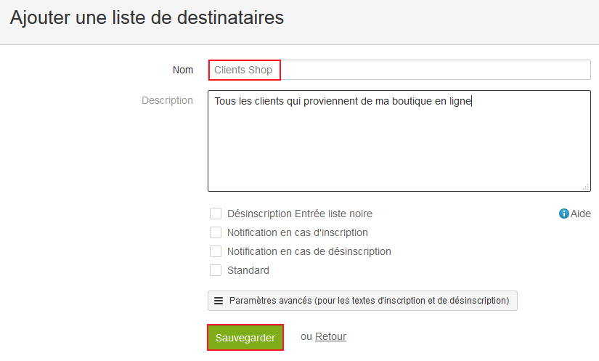Open the Aide help text link

(580, 214)
